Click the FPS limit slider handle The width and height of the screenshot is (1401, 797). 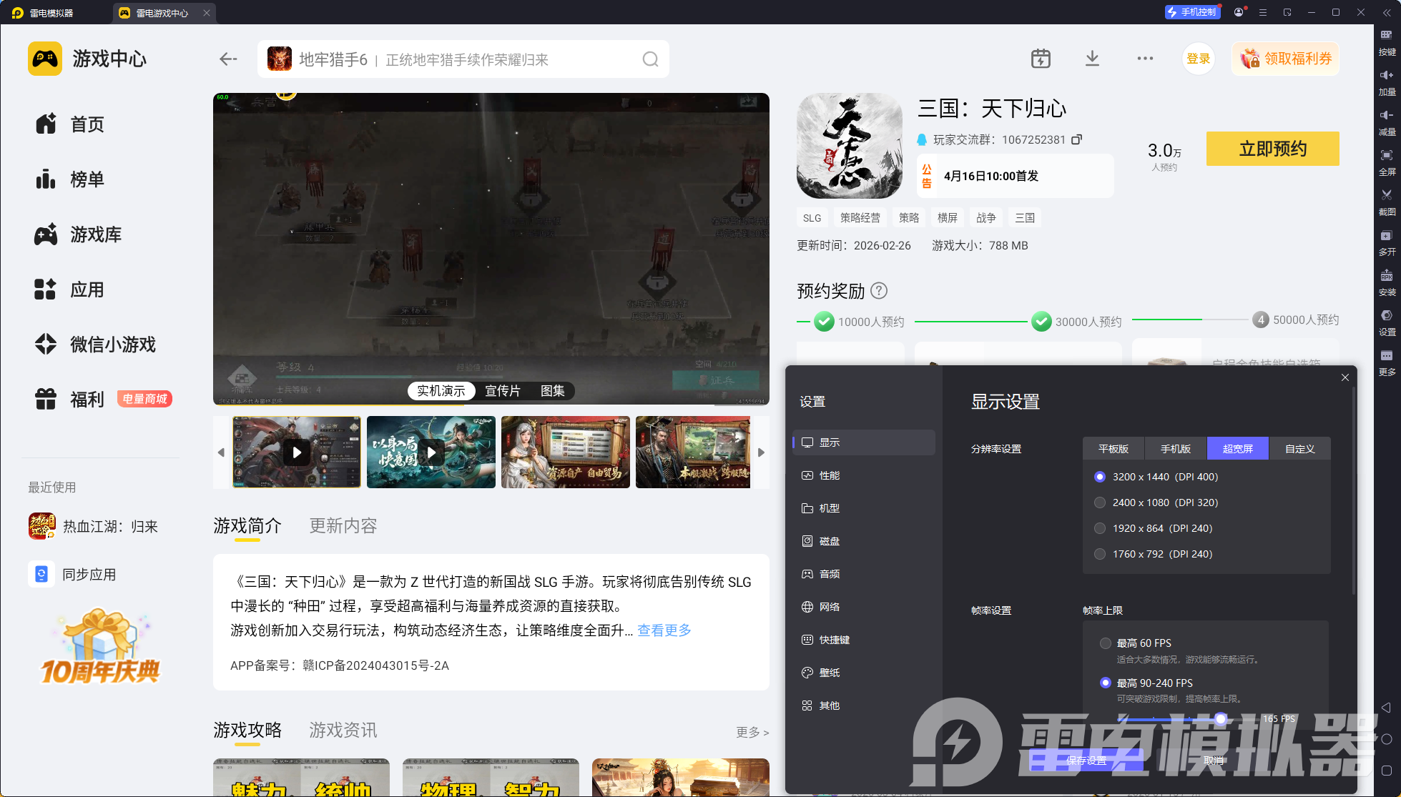(x=1221, y=718)
